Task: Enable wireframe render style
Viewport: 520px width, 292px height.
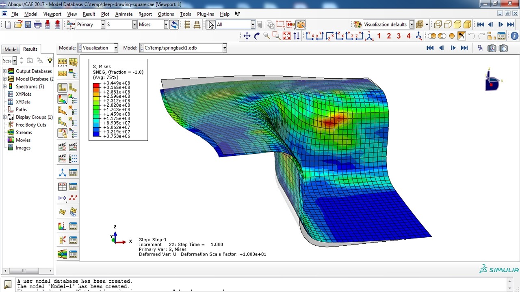Action: click(x=438, y=25)
